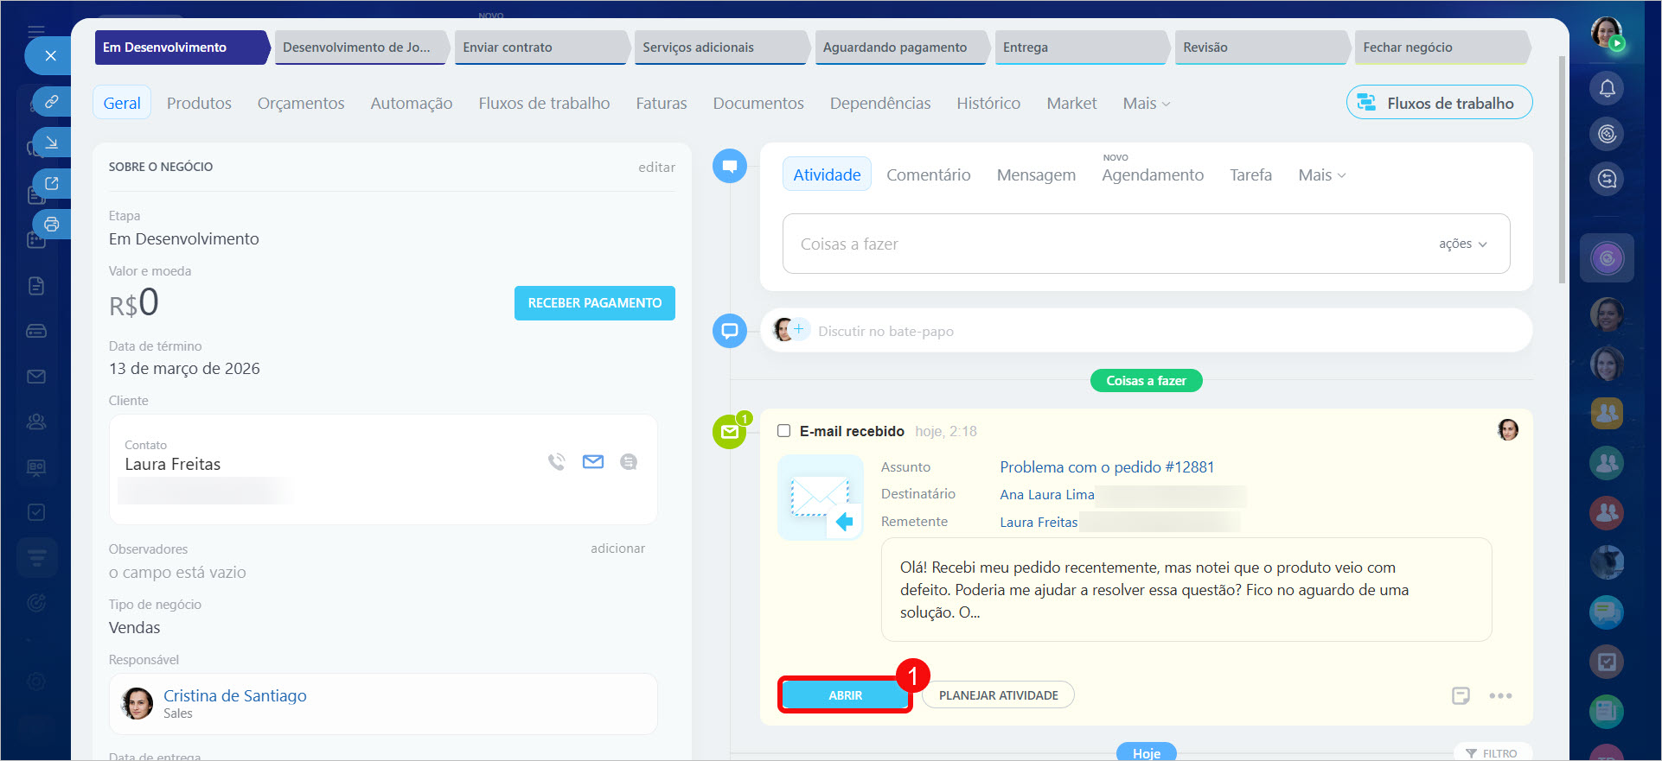Viewport: 1662px width, 761px height.
Task: Select the Aguardando pagamento pipeline stage
Action: [x=895, y=48]
